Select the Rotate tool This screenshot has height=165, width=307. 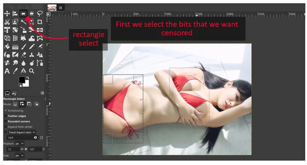click(15, 30)
